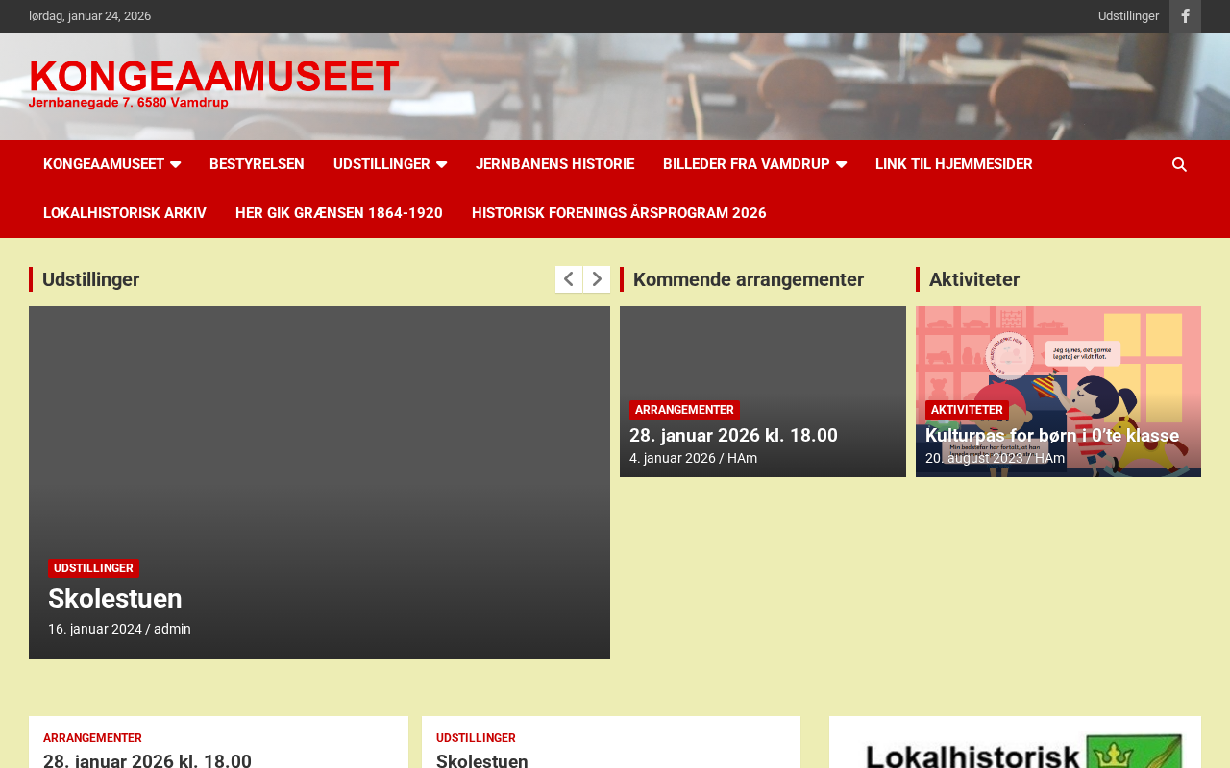
Task: Click Udstillinger link in top bar
Action: 1128,16
